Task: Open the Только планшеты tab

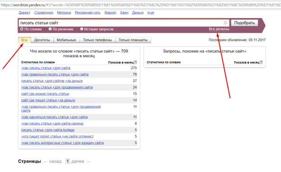Action: [x=133, y=40]
